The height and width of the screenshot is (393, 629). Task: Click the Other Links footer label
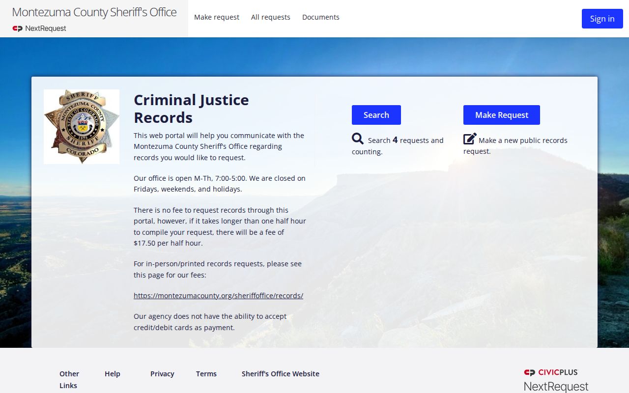tap(69, 380)
